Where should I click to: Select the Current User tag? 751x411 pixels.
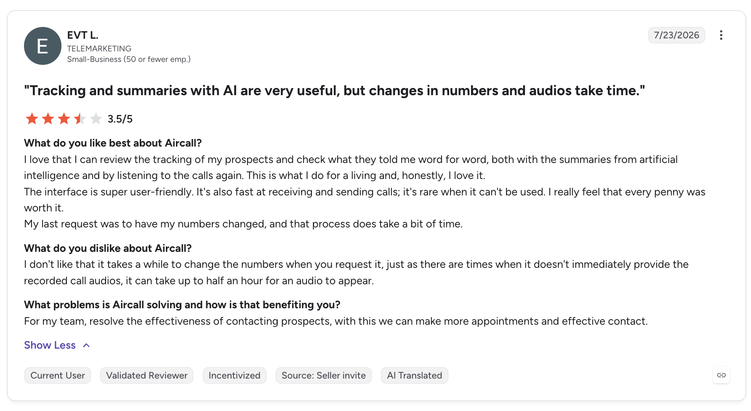coord(58,376)
